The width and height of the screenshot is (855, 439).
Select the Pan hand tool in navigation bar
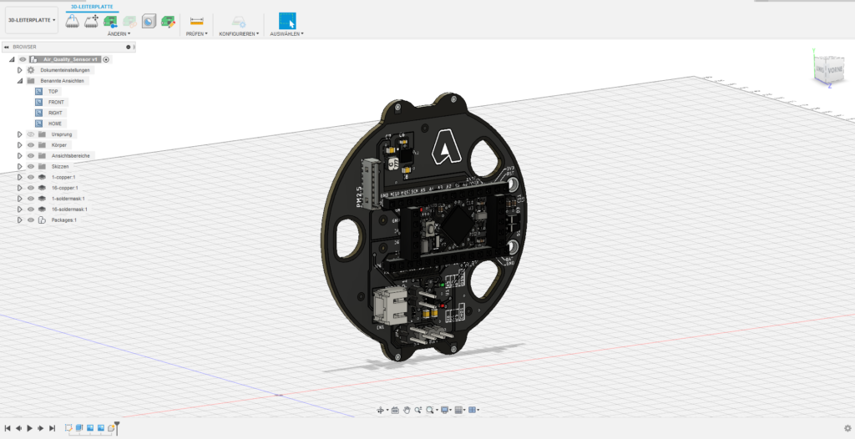click(x=407, y=410)
